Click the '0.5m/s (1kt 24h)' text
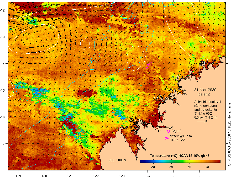The image size is (231, 178). coord(206,118)
